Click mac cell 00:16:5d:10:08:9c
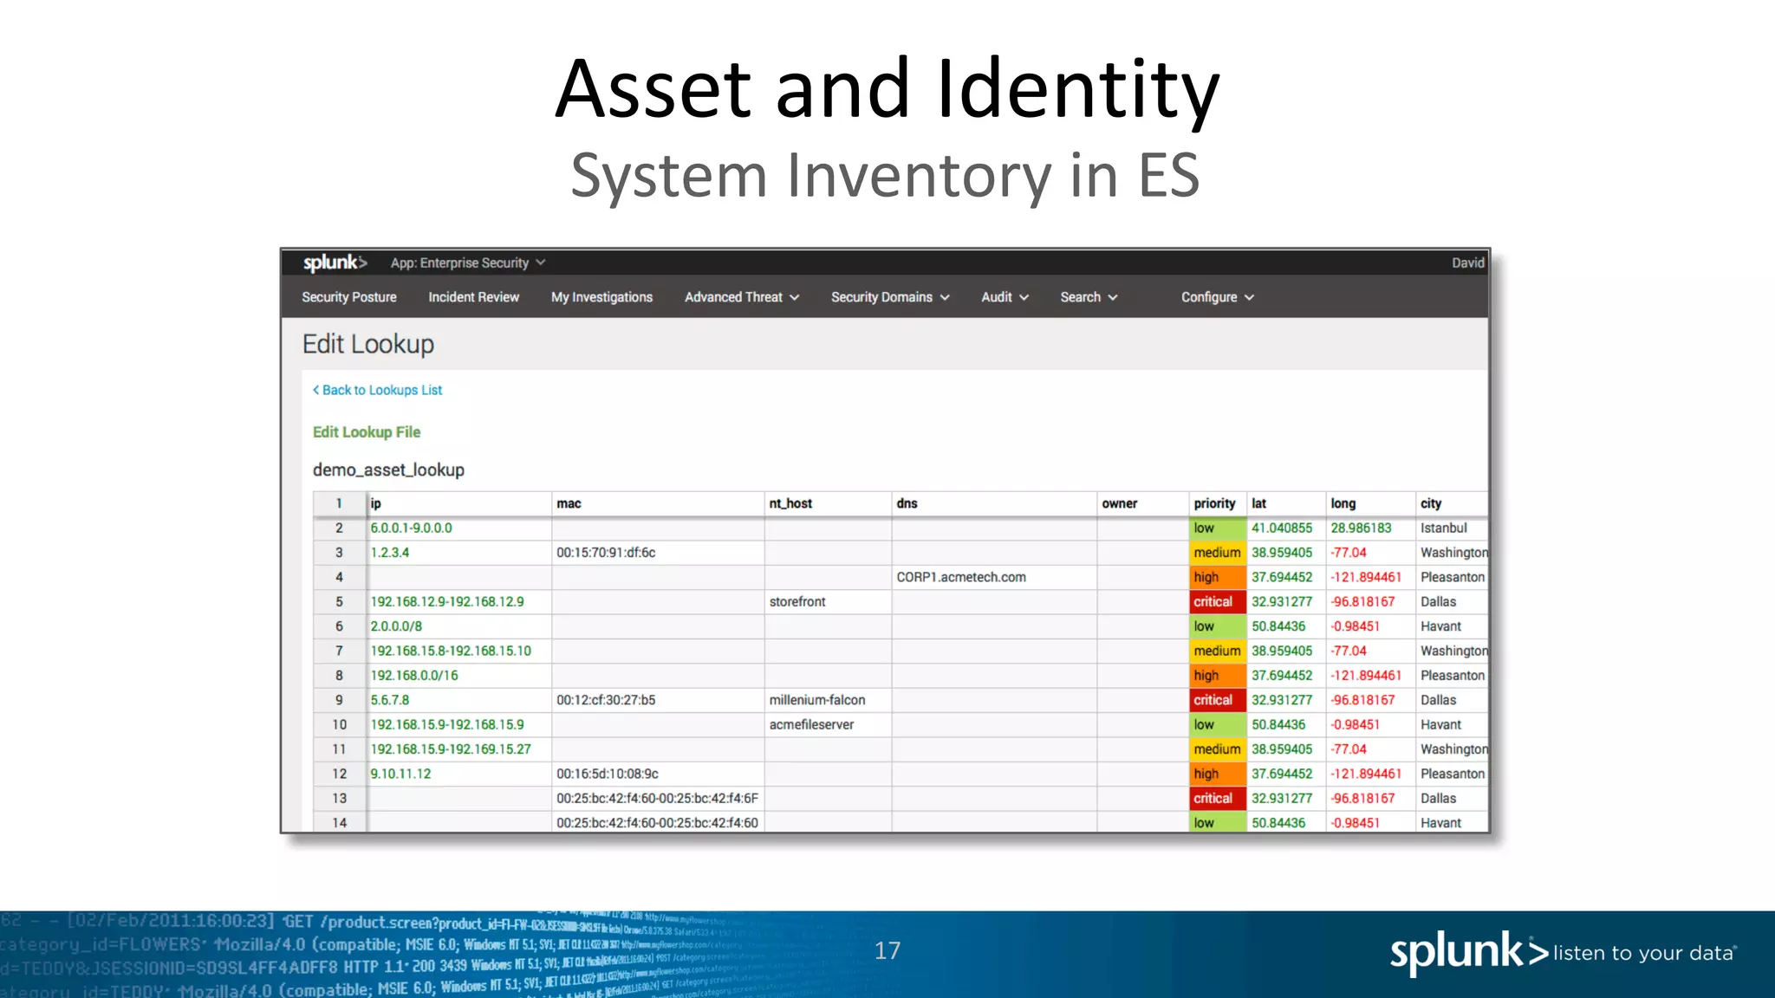This screenshot has height=998, width=1775. (x=658, y=774)
